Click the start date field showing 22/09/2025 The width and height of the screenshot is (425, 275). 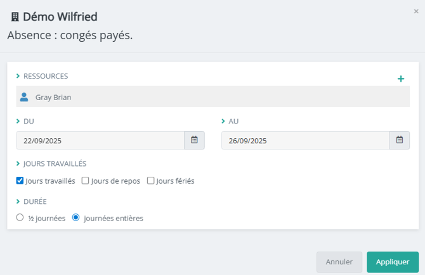point(100,140)
